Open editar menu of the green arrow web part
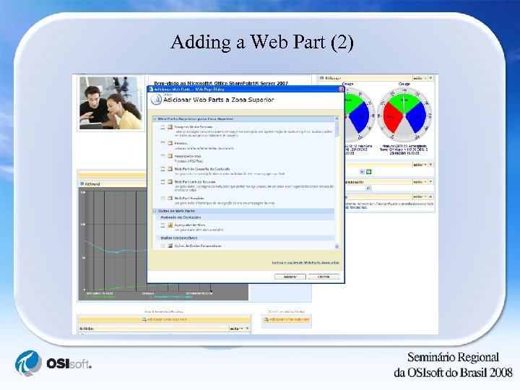 pos(420,165)
